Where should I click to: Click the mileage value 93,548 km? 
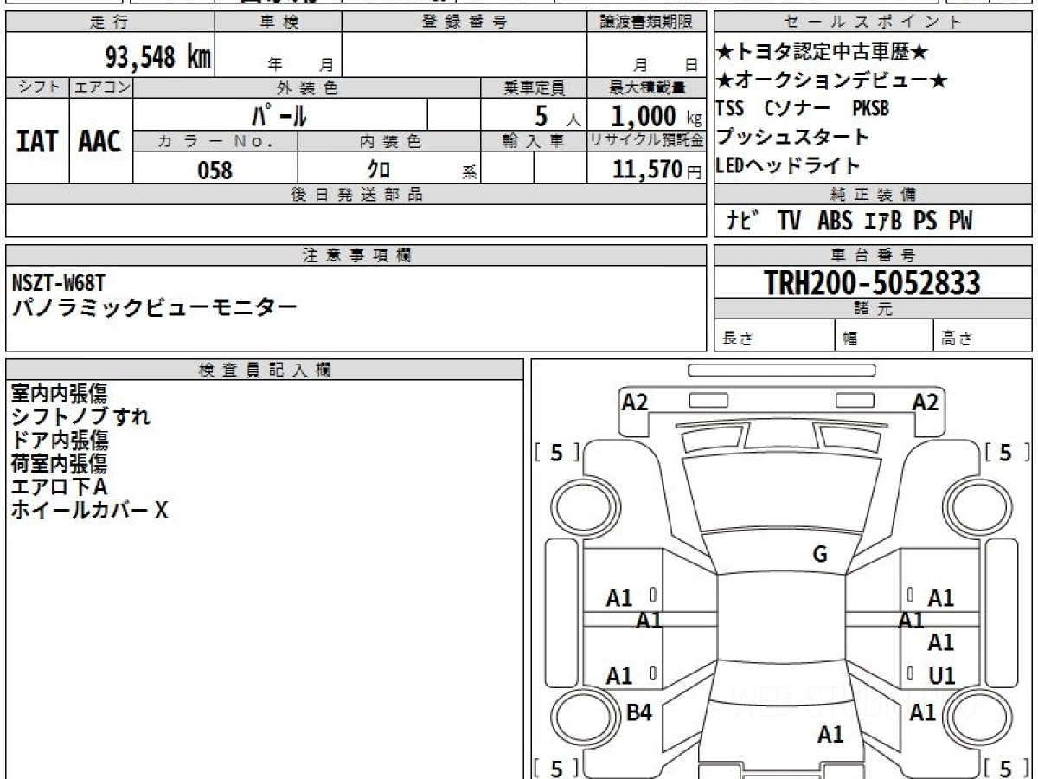coord(158,58)
